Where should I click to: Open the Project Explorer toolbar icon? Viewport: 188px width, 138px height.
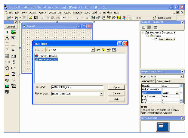pyautogui.click(x=93, y=18)
